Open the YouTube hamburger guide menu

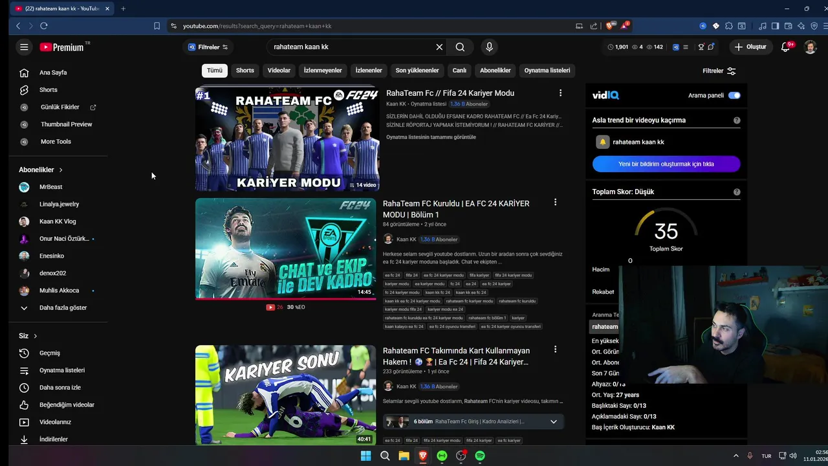tap(24, 47)
